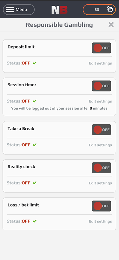Click green checkmark in Reality check status
This screenshot has width=119, height=260.
(x=35, y=183)
